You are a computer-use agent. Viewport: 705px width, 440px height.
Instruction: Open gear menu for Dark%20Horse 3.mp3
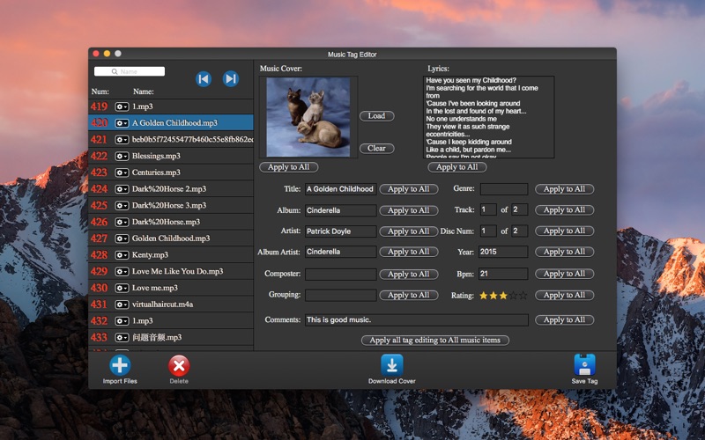122,206
